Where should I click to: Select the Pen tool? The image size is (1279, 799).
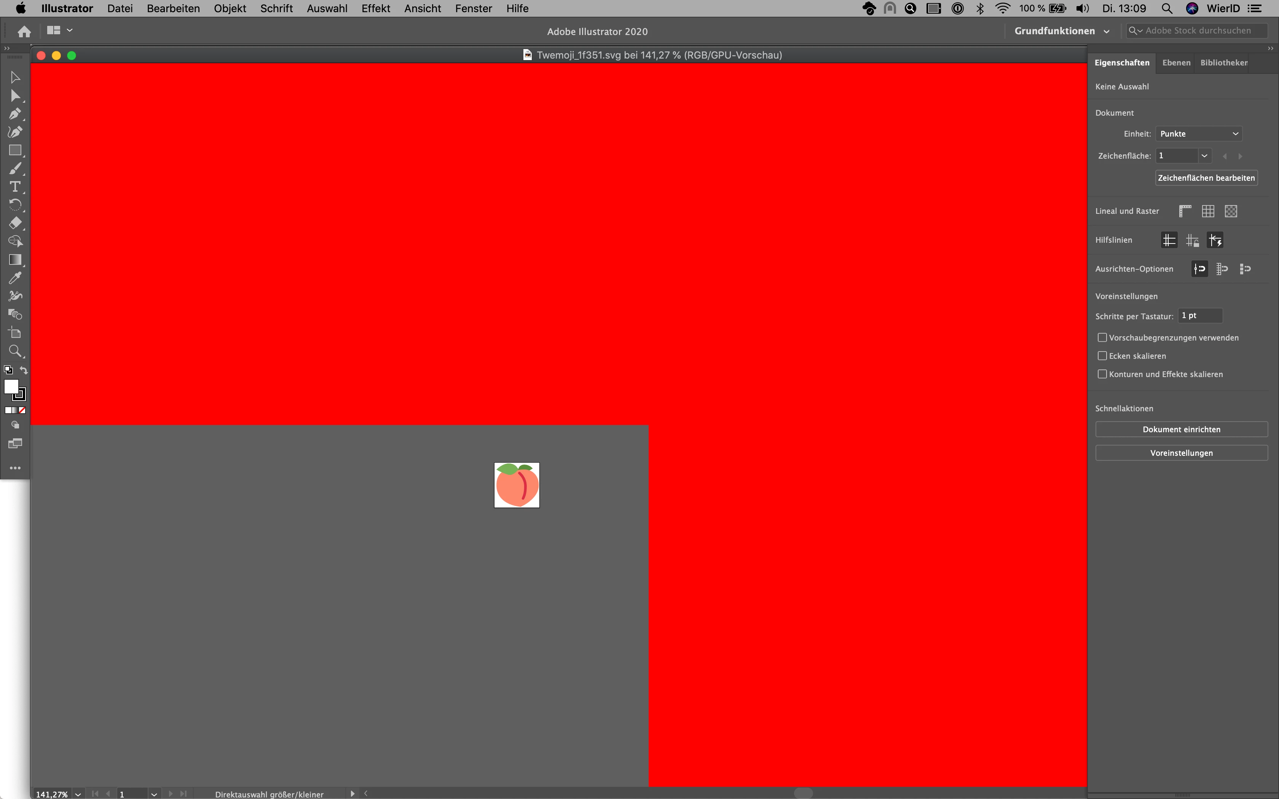coord(15,114)
